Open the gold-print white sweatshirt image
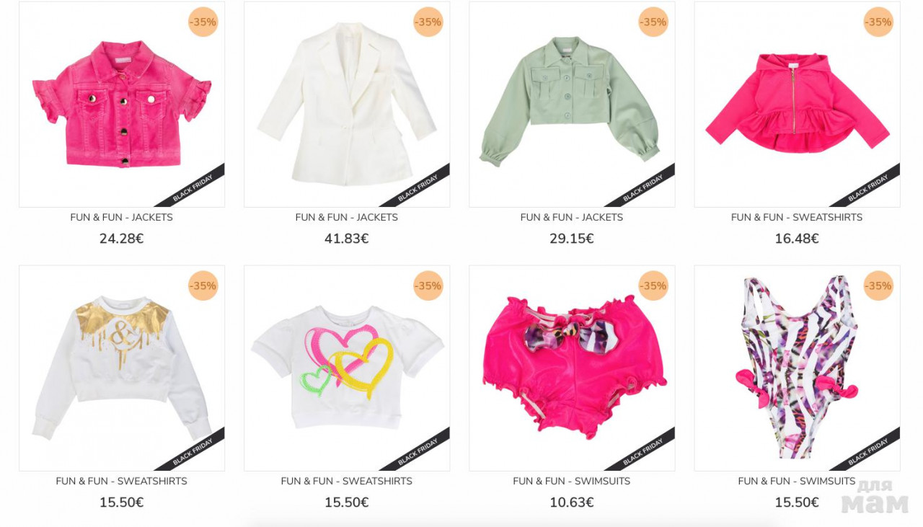Image resolution: width=923 pixels, height=527 pixels. [122, 368]
